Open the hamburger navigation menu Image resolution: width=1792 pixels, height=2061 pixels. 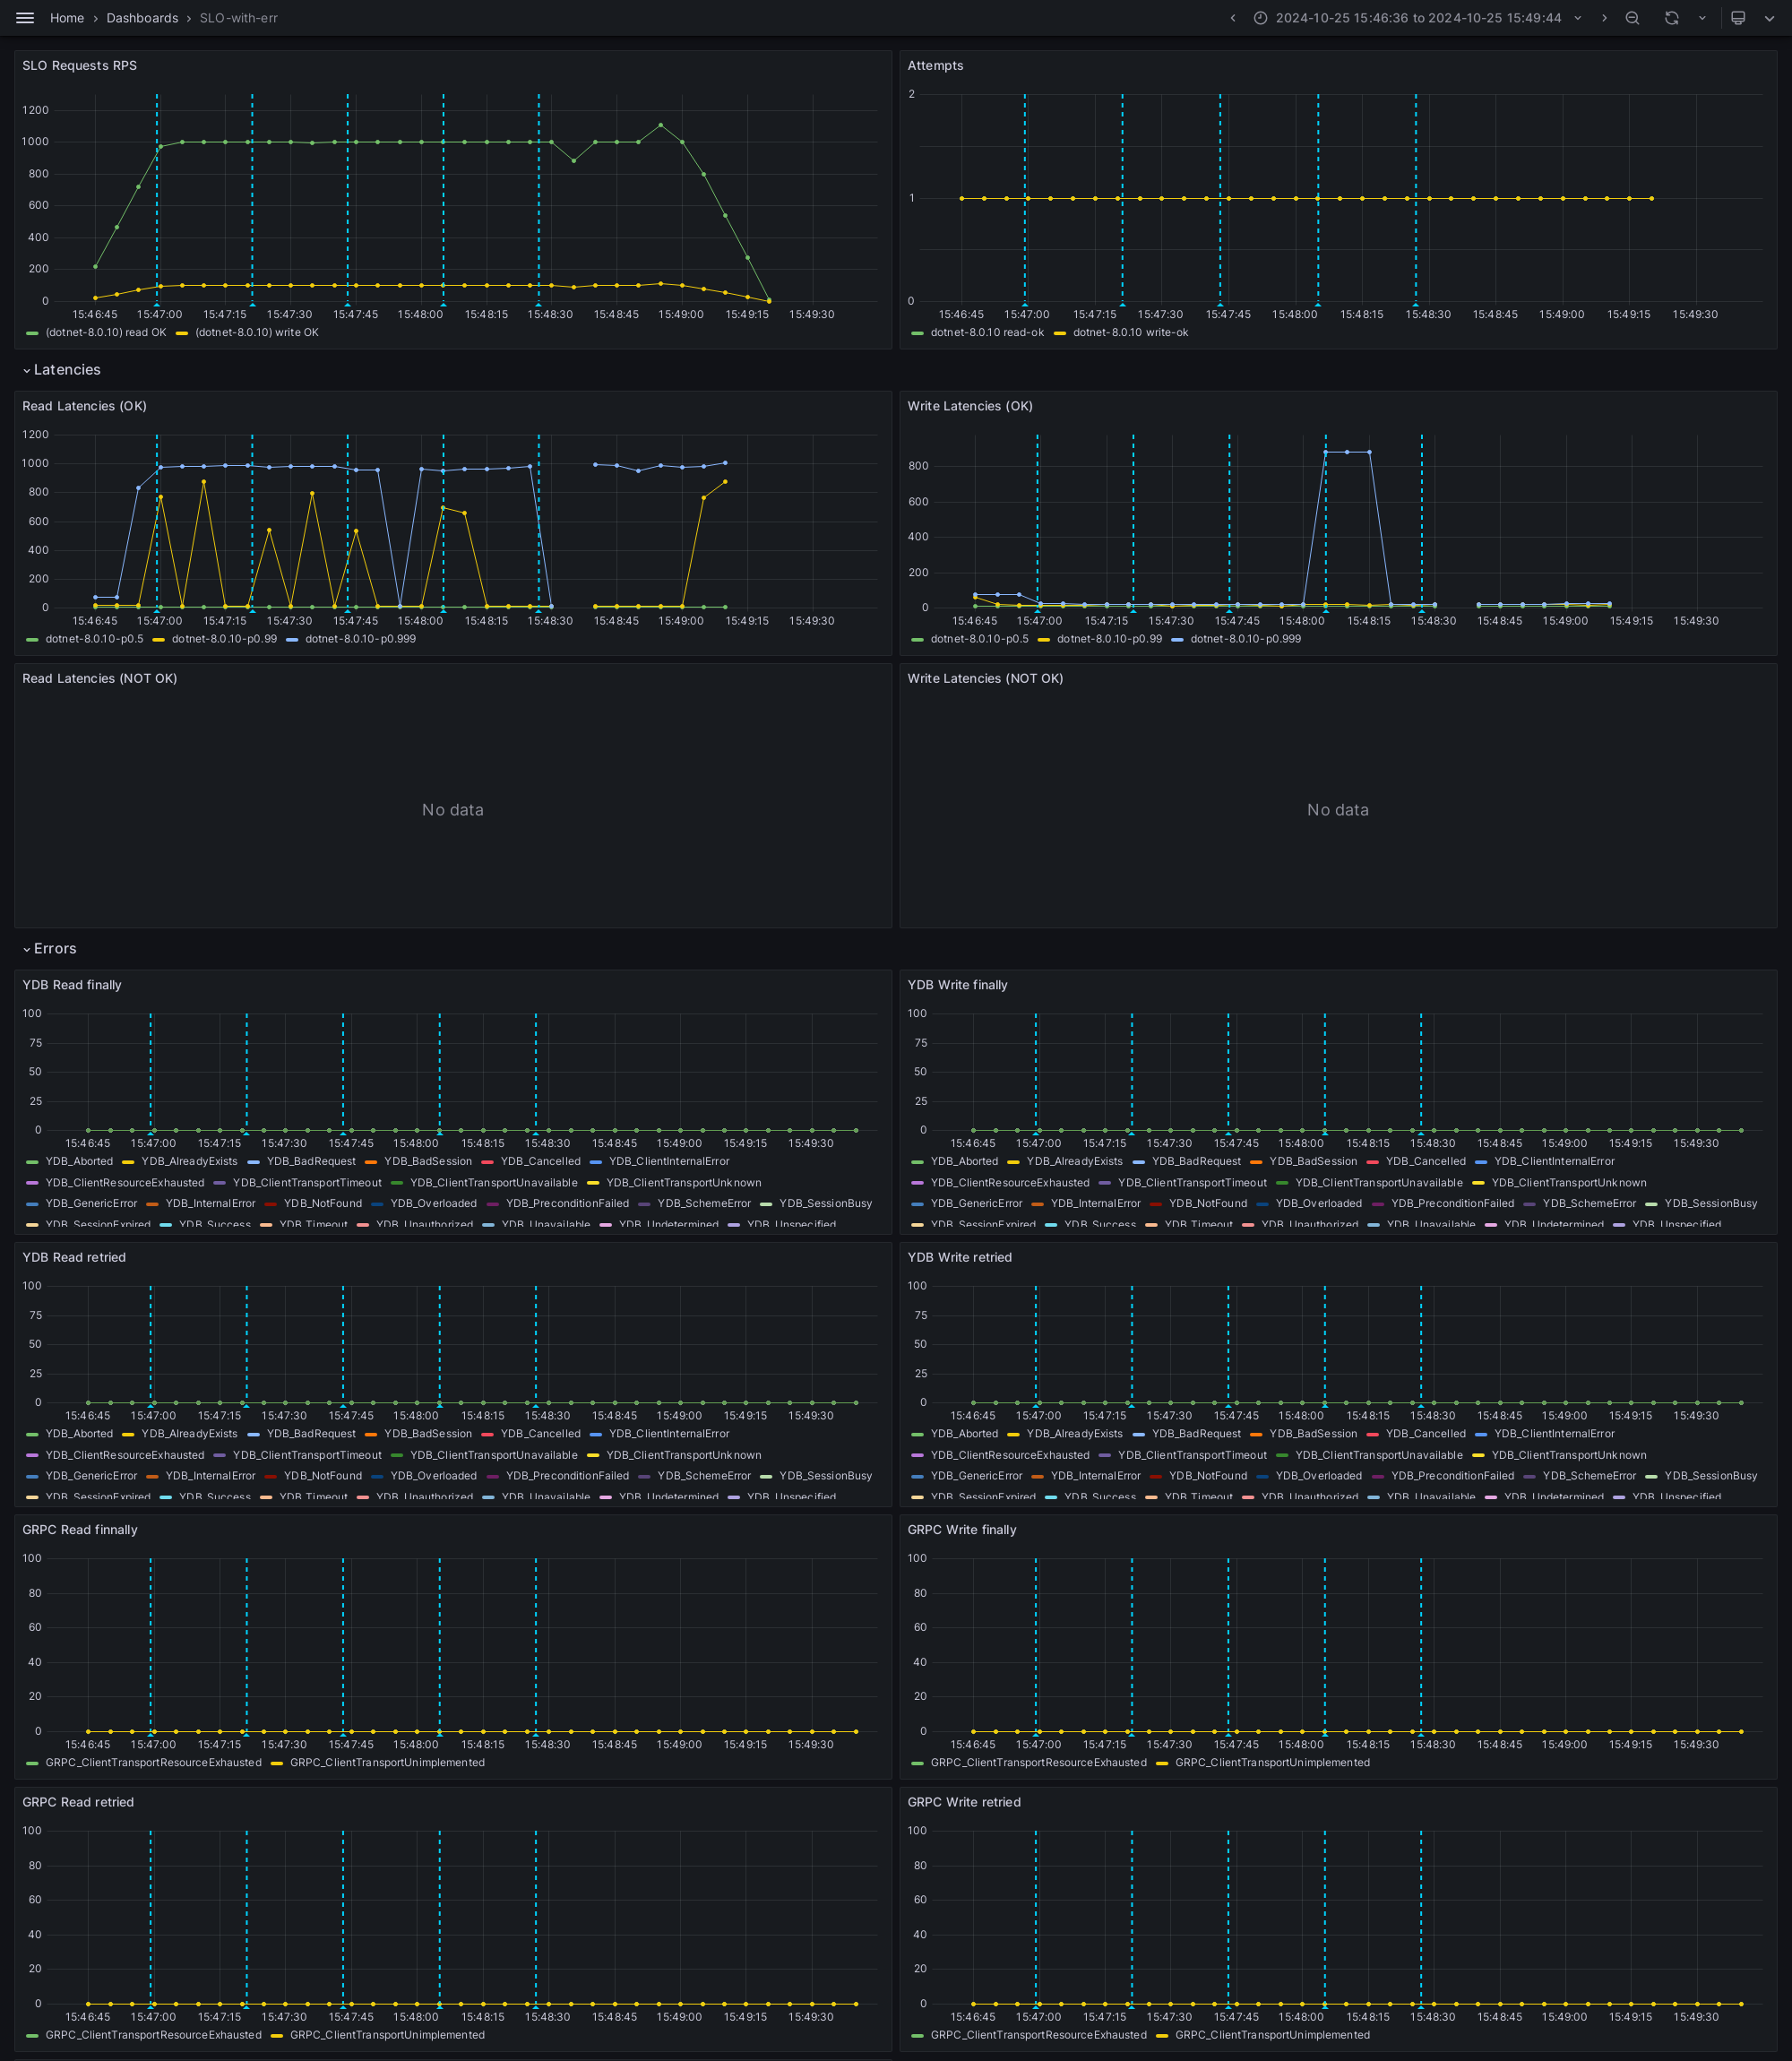pyautogui.click(x=25, y=18)
